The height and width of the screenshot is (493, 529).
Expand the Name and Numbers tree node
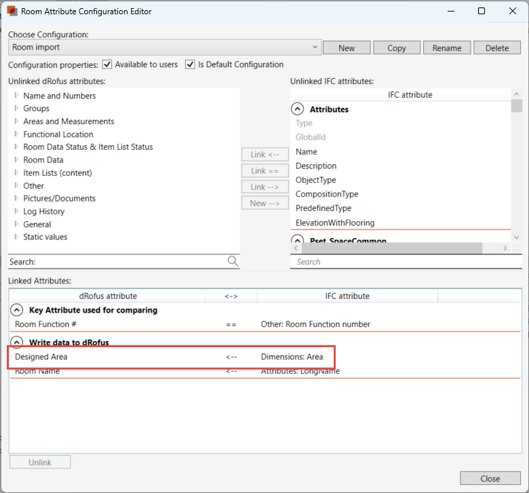tap(16, 96)
